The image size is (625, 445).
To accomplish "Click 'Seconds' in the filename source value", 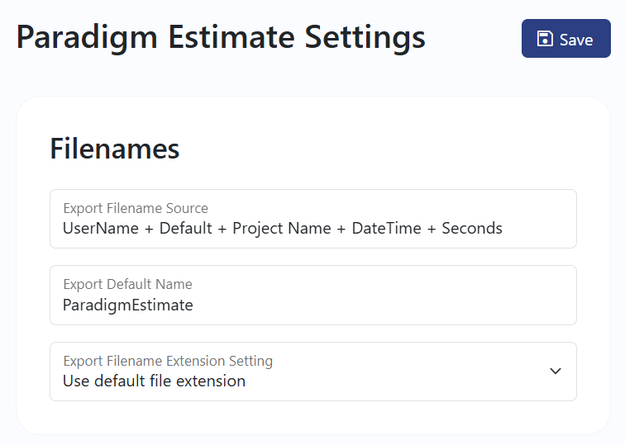I will point(472,228).
